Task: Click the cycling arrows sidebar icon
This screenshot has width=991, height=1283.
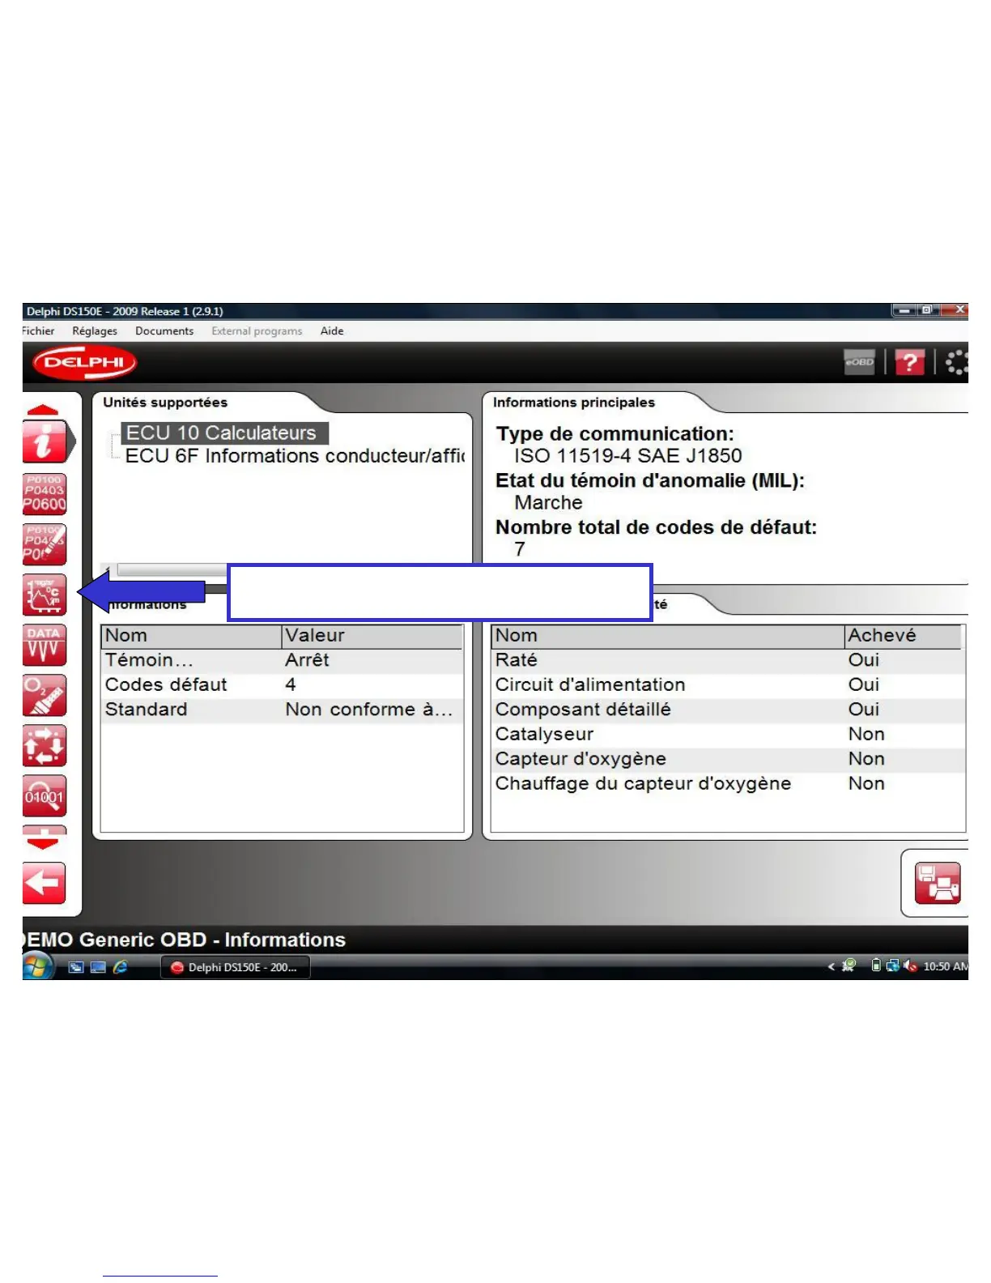Action: point(45,745)
